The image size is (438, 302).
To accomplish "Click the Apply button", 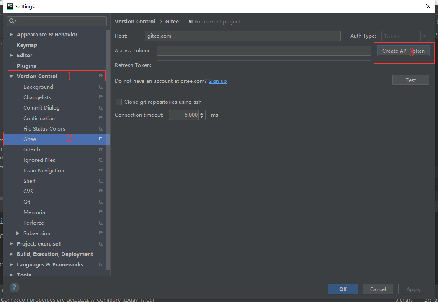I will [x=413, y=289].
